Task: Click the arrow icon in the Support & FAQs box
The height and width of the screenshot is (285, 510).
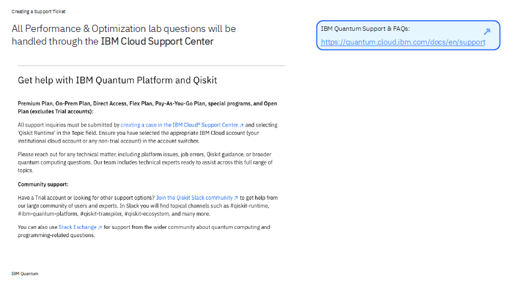Action: 487,31
